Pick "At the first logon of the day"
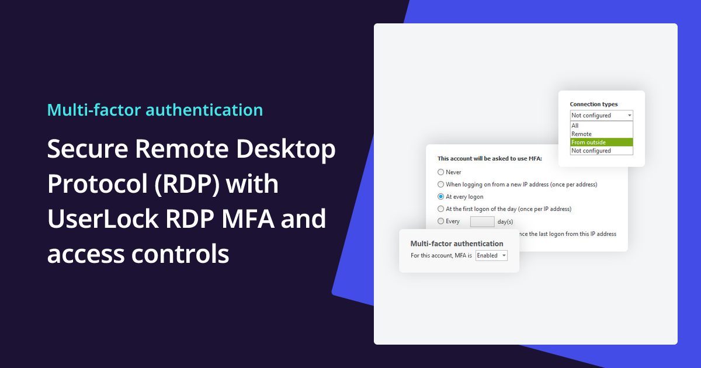This screenshot has width=701, height=368. pyautogui.click(x=440, y=209)
